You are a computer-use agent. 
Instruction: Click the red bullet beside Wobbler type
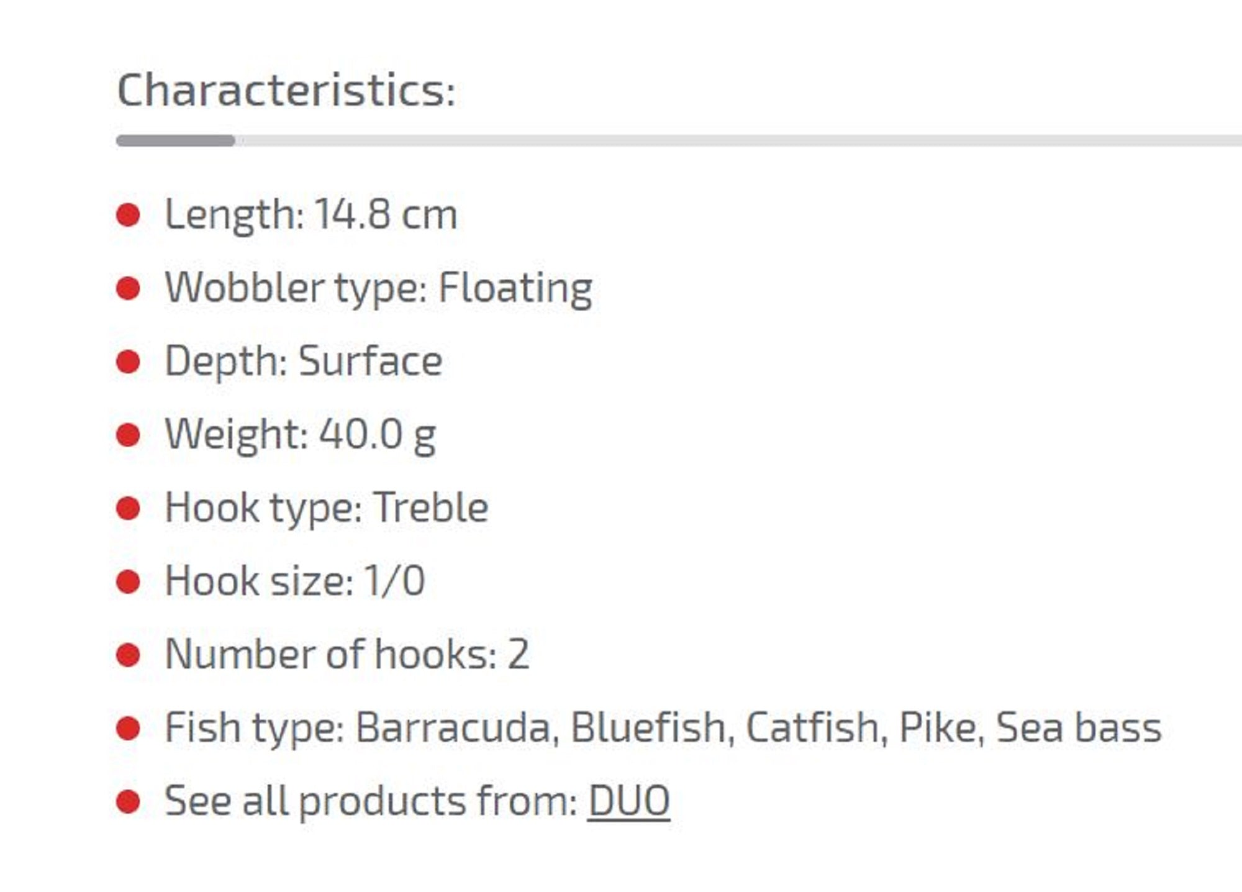pos(129,289)
